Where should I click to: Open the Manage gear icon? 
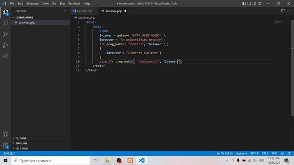point(6,145)
